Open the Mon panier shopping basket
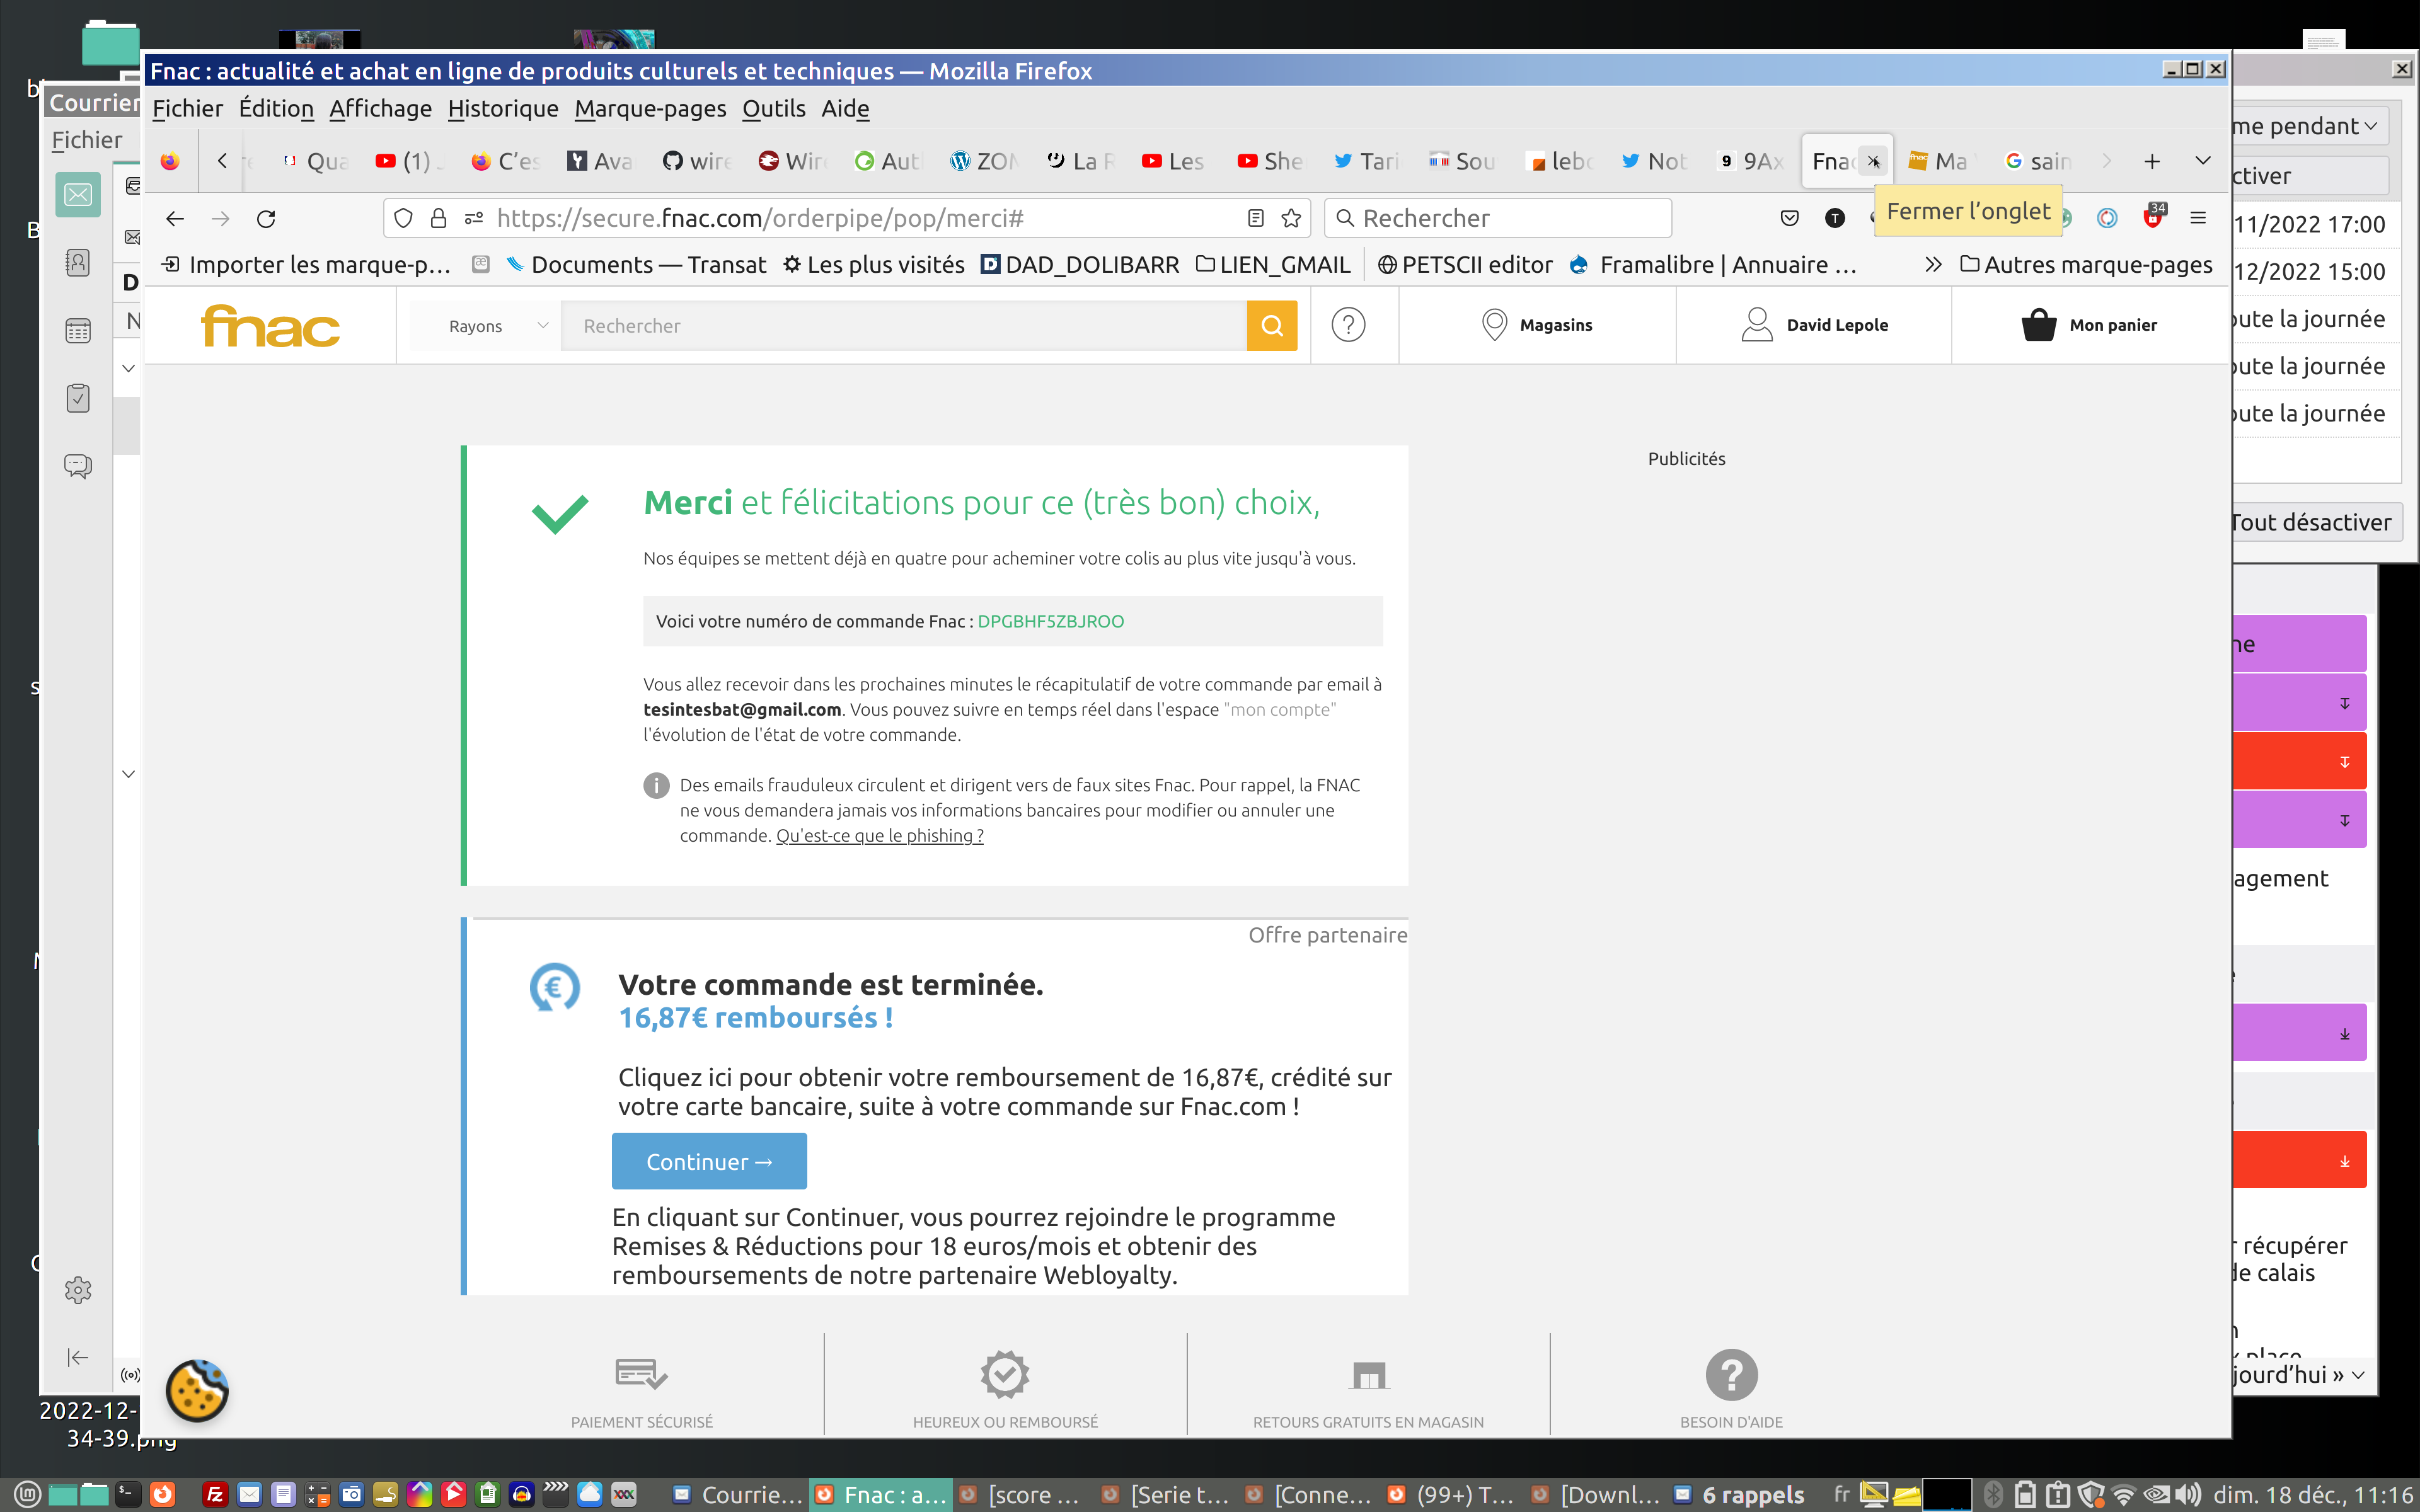The height and width of the screenshot is (1512, 2420). [2089, 325]
